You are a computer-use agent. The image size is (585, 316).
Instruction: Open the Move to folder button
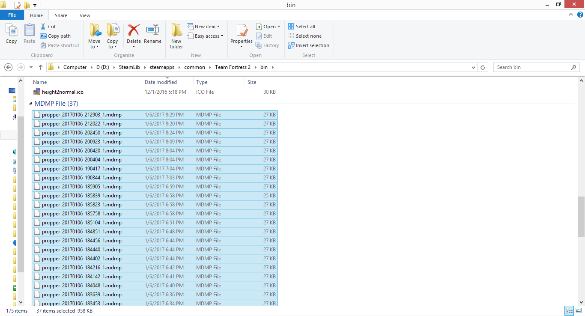point(95,36)
